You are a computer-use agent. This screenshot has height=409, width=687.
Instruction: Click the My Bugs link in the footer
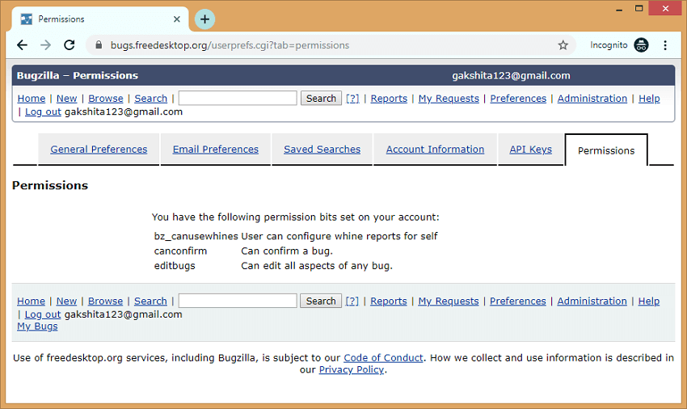pyautogui.click(x=37, y=327)
